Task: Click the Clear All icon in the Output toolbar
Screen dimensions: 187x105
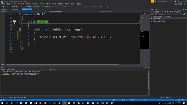Action: coord(51,70)
